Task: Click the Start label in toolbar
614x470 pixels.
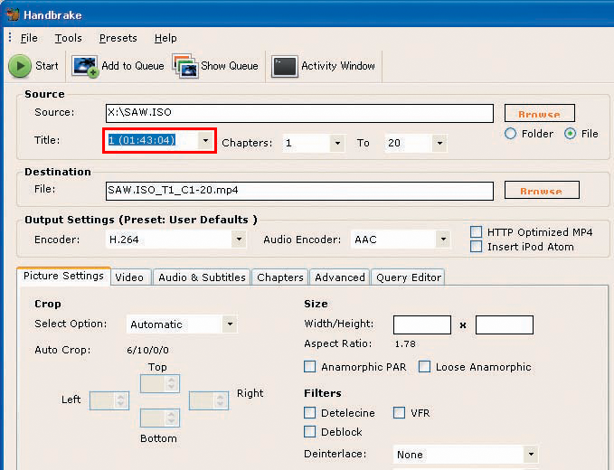Action: coord(47,66)
